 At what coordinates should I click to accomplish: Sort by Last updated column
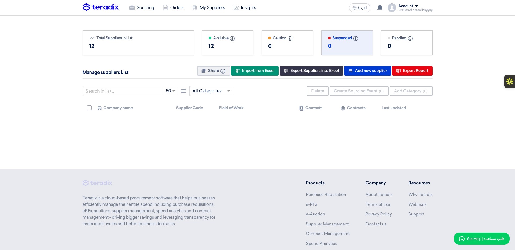[x=394, y=108]
